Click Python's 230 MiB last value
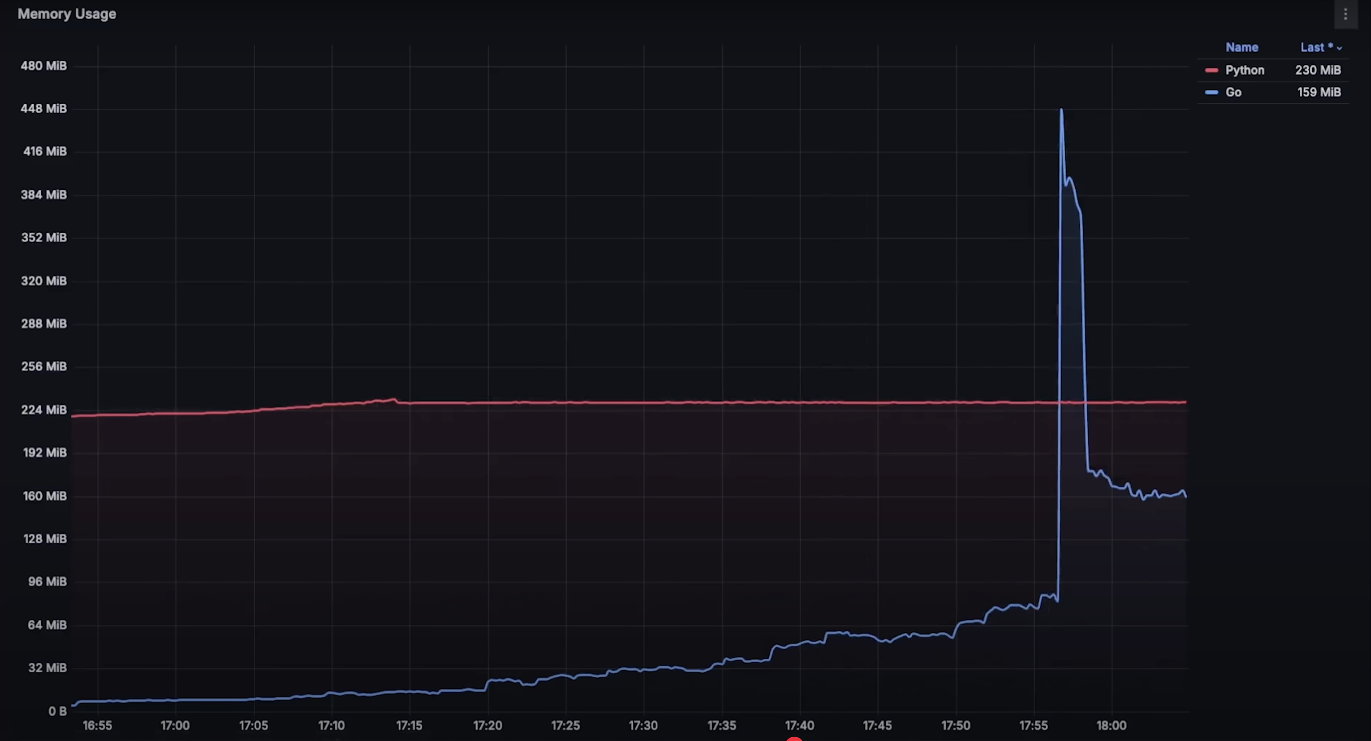 (1318, 70)
